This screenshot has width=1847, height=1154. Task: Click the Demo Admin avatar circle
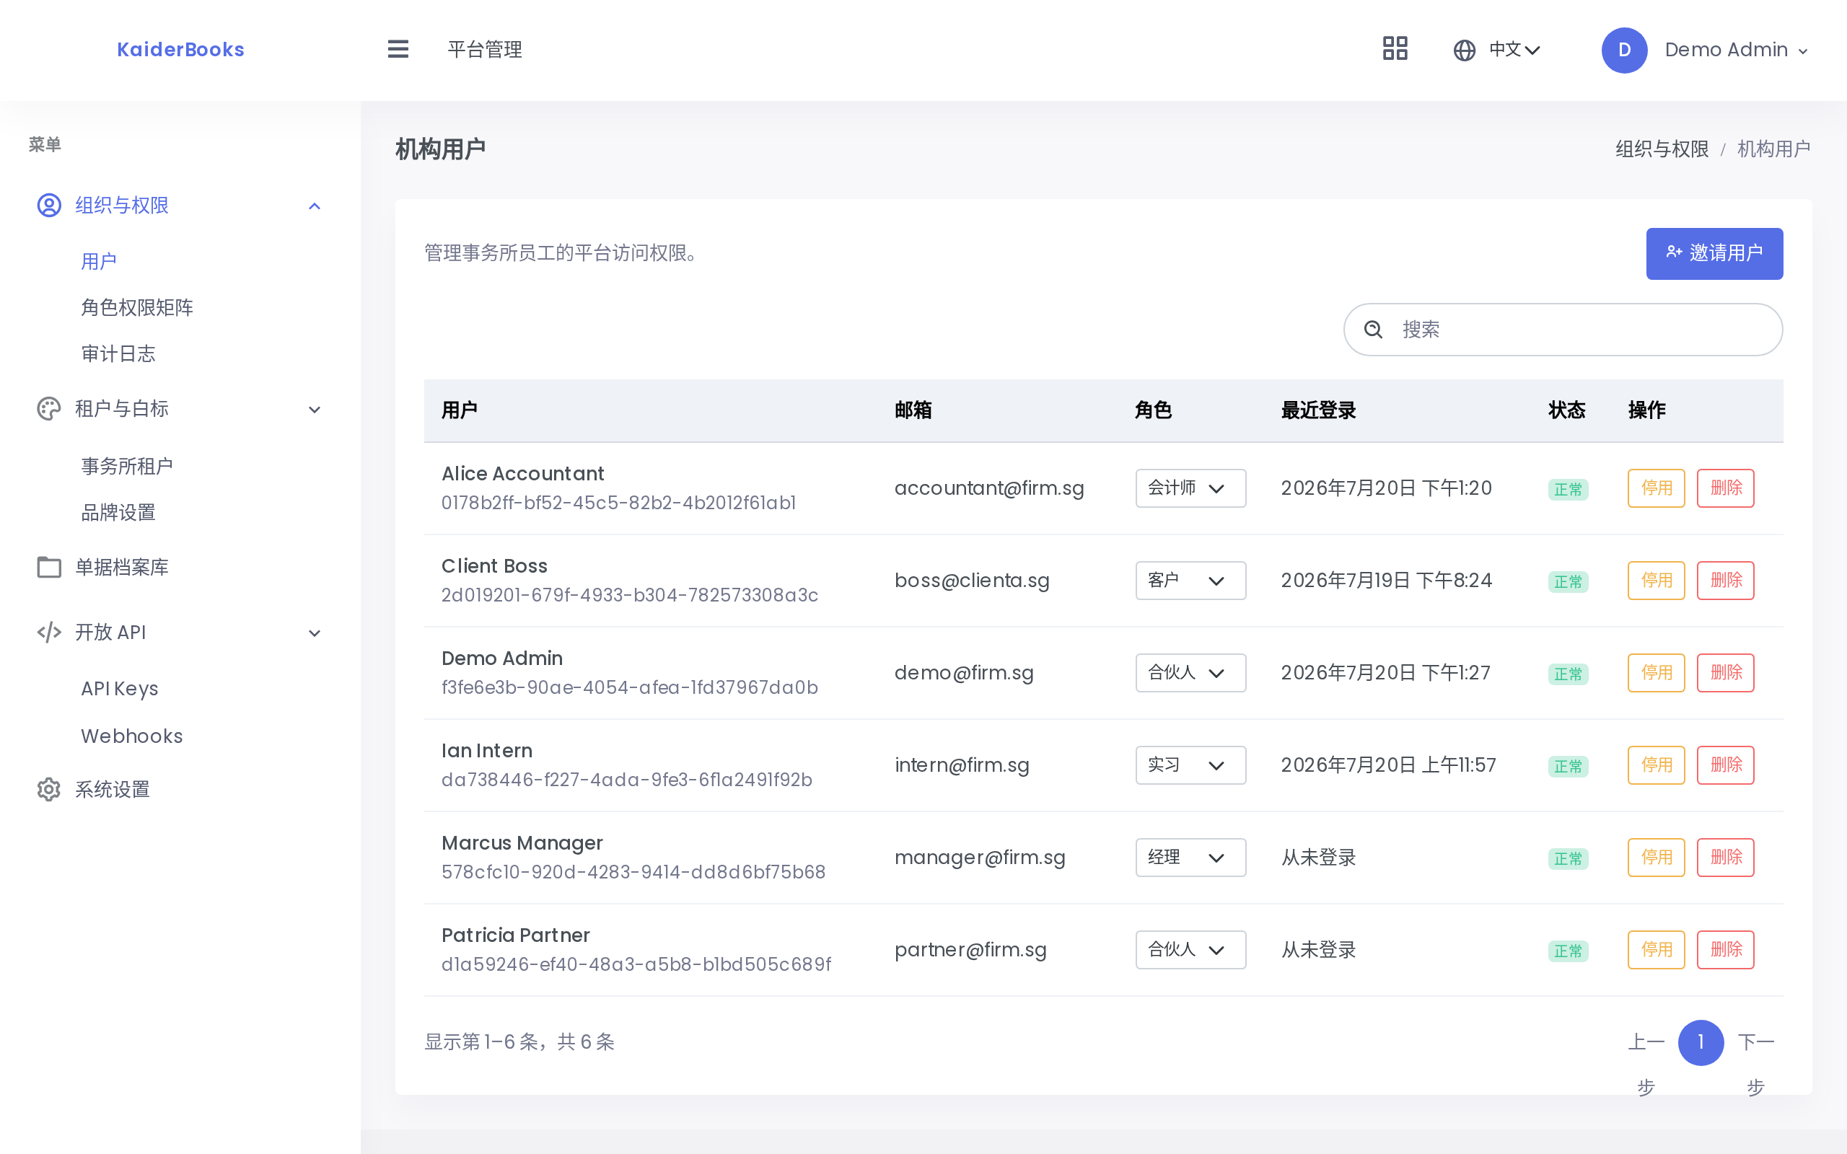[x=1624, y=50]
